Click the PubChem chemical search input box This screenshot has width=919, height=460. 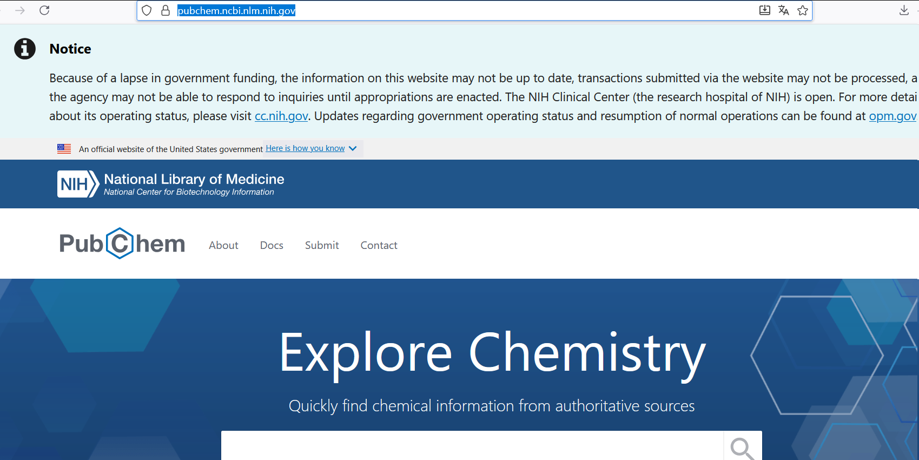click(472, 446)
